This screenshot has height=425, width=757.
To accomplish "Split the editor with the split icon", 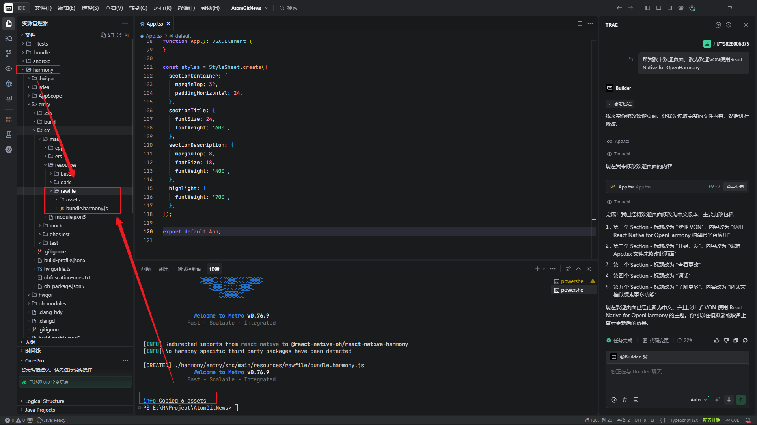I will (580, 24).
